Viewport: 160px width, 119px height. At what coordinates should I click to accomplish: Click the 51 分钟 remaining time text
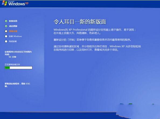[x=12, y=57]
